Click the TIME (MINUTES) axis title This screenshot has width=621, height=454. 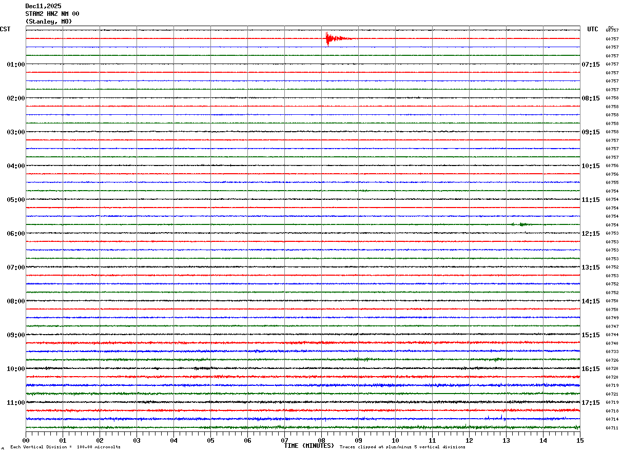pyautogui.click(x=309, y=446)
